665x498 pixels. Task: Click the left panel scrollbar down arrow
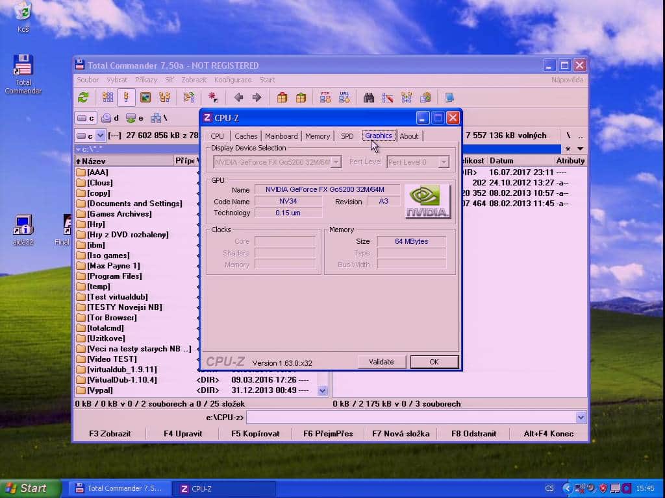[323, 390]
